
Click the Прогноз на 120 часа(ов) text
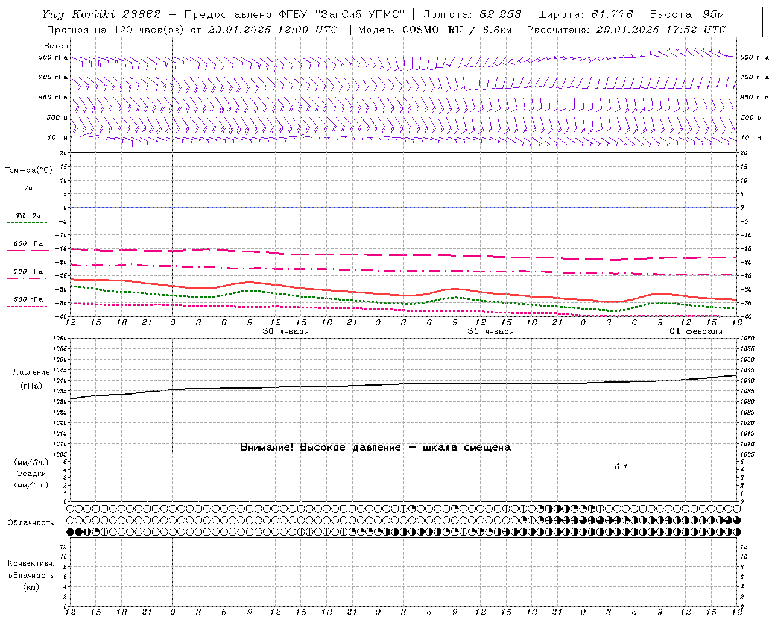pos(115,30)
